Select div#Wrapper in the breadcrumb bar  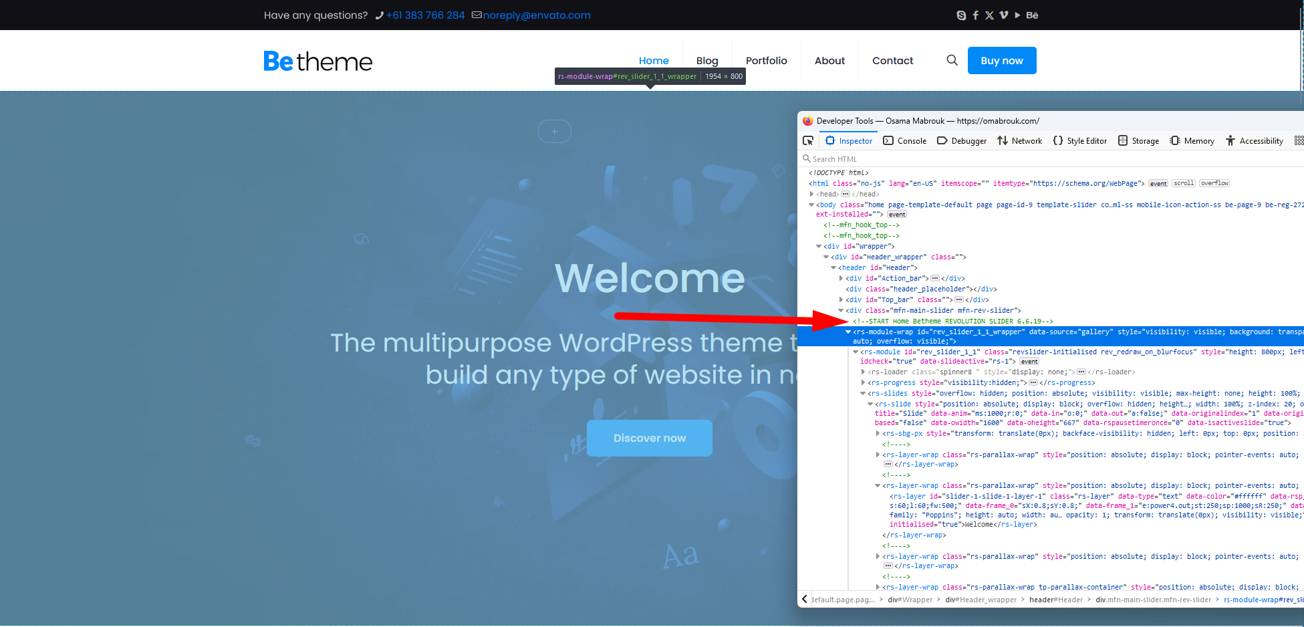point(910,600)
